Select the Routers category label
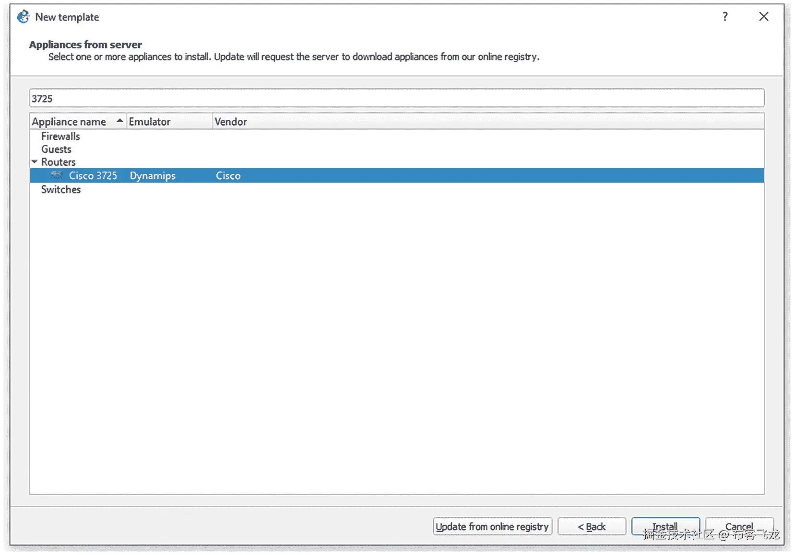The image size is (794, 555). [x=59, y=162]
